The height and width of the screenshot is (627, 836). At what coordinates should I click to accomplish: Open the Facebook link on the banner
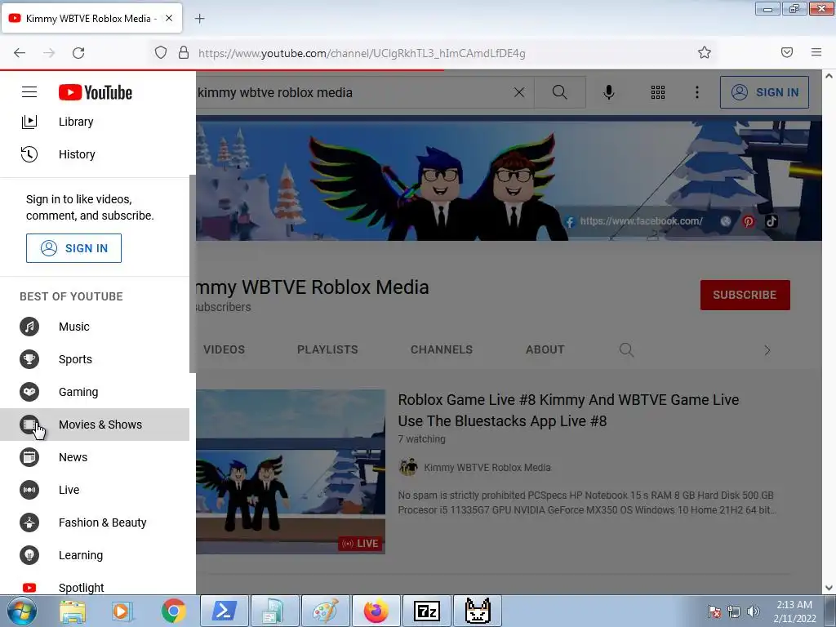coord(634,221)
